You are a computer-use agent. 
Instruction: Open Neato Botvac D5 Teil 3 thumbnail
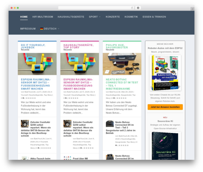[x=110, y=124]
